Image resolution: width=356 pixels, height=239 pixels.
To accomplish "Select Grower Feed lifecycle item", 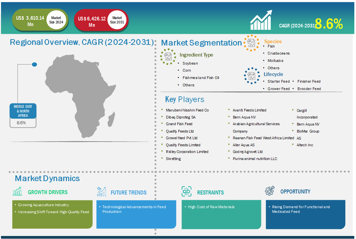I will (x=279, y=89).
